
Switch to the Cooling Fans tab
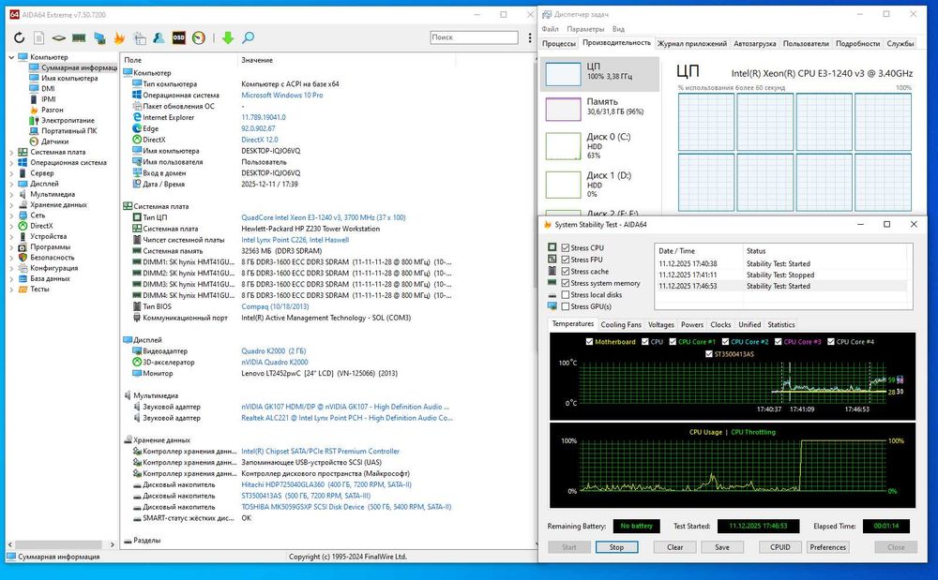(620, 325)
